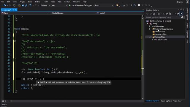The height and width of the screenshot is (107, 190).
Task: Click the Open File folder icon
Action: click(19, 5)
